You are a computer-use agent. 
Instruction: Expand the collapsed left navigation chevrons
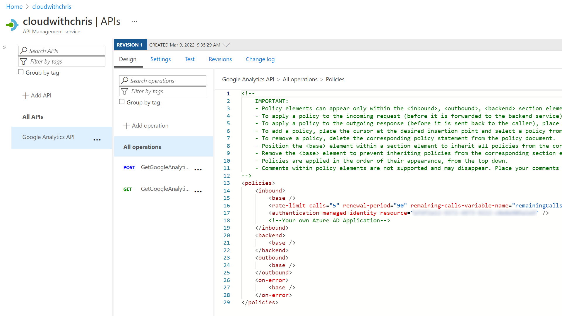[x=4, y=47]
